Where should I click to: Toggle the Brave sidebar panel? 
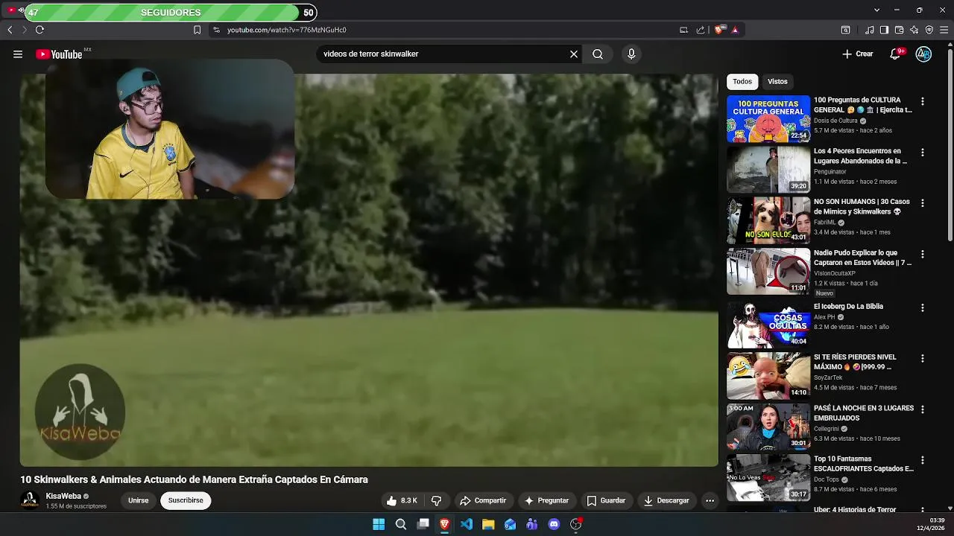click(884, 30)
